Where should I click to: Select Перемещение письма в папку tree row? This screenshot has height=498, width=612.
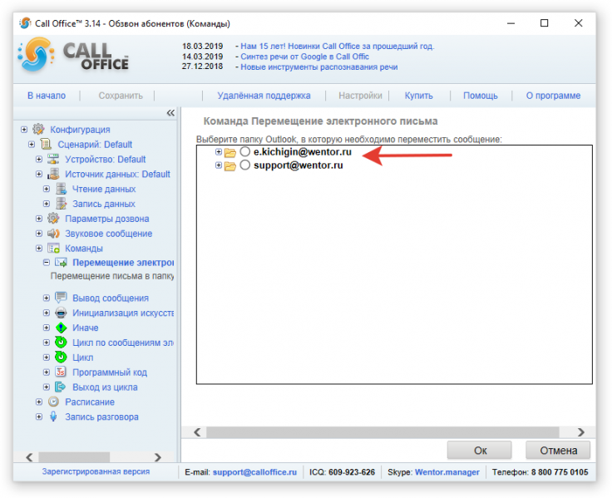point(112,276)
